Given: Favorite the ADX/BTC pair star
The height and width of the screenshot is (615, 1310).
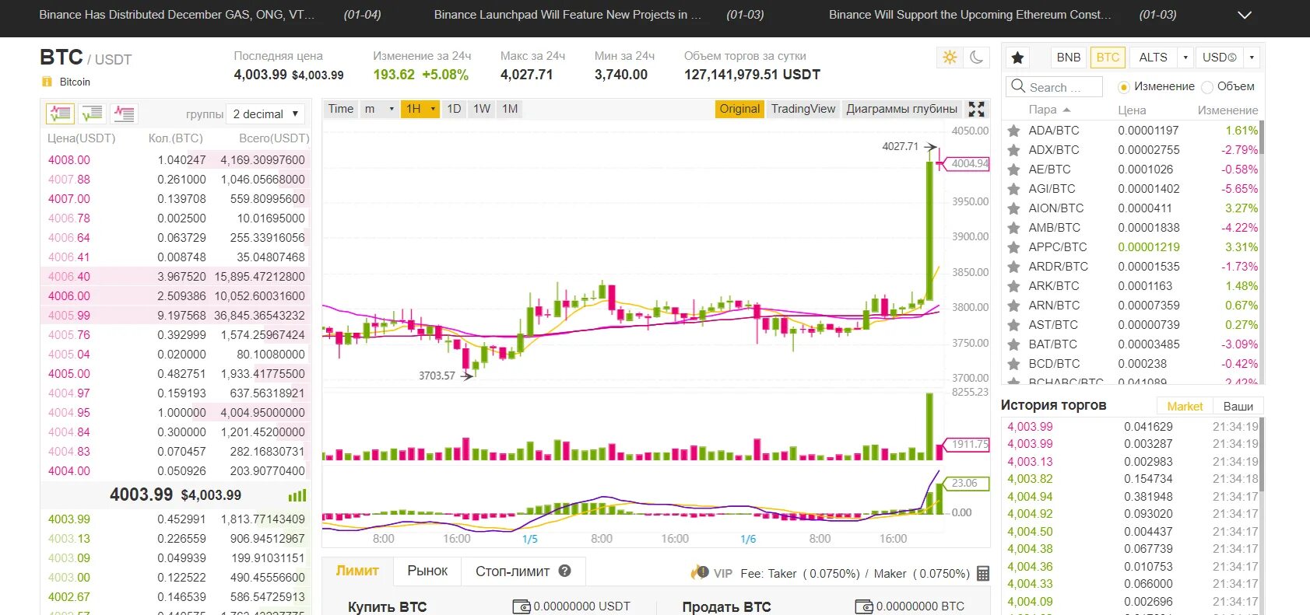Looking at the screenshot, I should tap(1013, 150).
